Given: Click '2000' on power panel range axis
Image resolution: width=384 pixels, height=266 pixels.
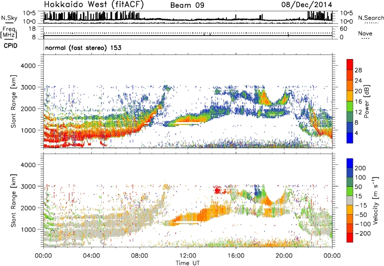Looking at the screenshot, I should tap(28, 109).
